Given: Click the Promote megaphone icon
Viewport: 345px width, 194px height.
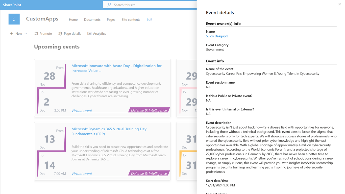Looking at the screenshot, I should click(36, 34).
